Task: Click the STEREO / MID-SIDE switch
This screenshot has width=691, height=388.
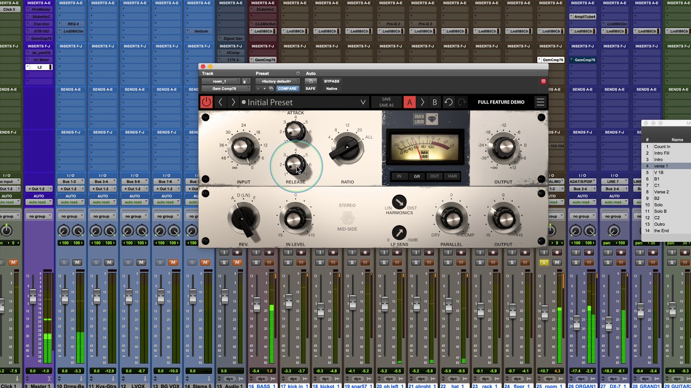Action: pos(347,218)
